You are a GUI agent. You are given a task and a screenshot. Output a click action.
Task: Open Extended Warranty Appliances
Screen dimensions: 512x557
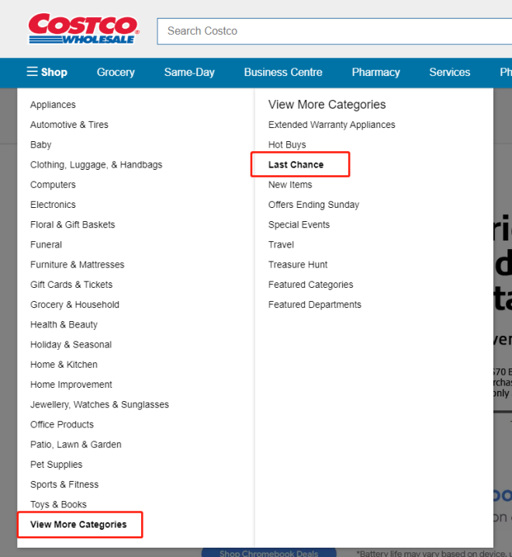(x=332, y=125)
